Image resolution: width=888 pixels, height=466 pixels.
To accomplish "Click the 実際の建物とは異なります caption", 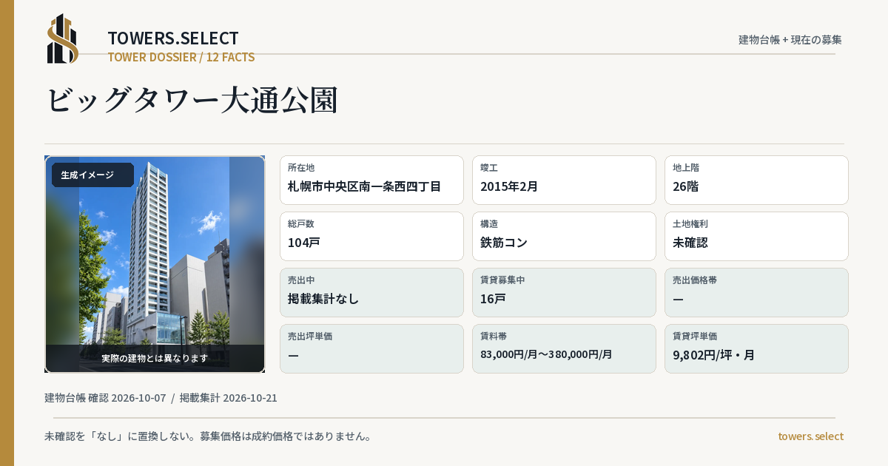I will click(155, 358).
